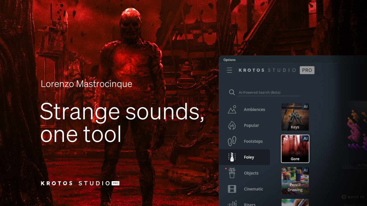Click the Krotos Studio Pro banner logo
Screen dimensions: 367x206
point(80,183)
